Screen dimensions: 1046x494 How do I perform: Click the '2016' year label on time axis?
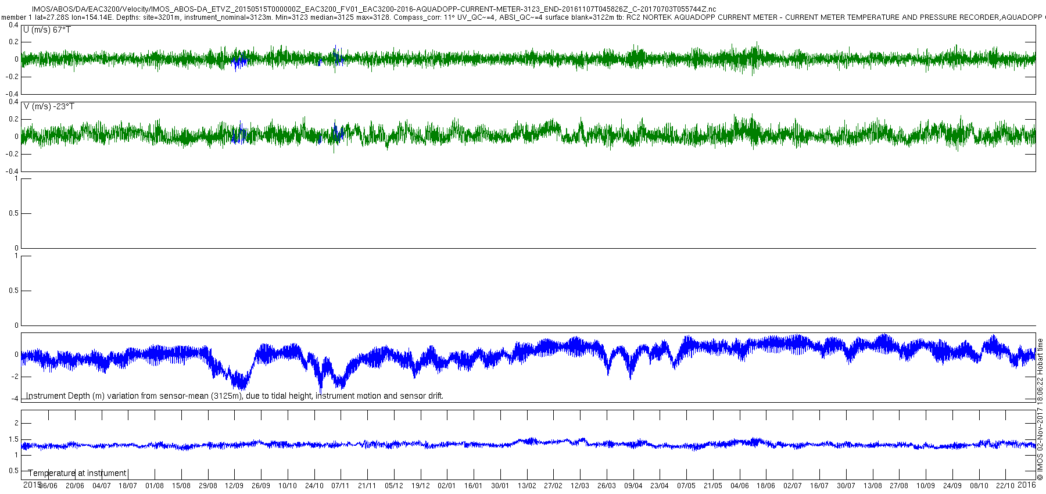coord(1027,485)
